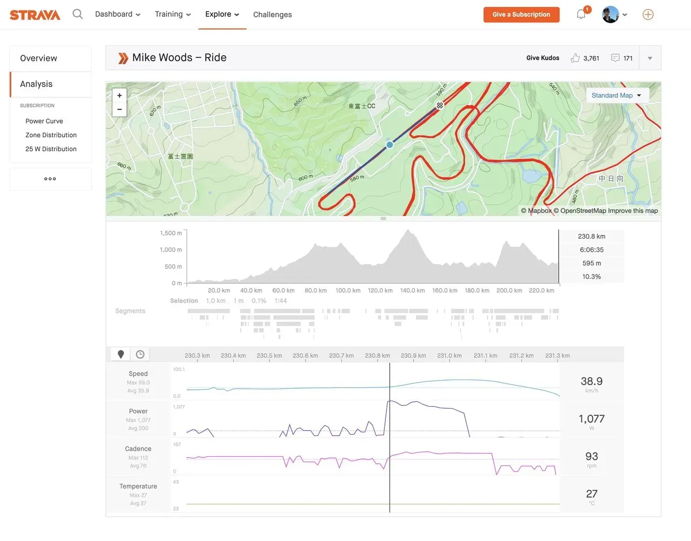Open the notifications bell
The image size is (691, 541).
581,15
